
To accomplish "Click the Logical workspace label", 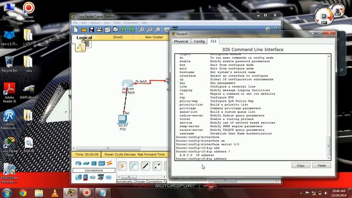I will (84, 37).
